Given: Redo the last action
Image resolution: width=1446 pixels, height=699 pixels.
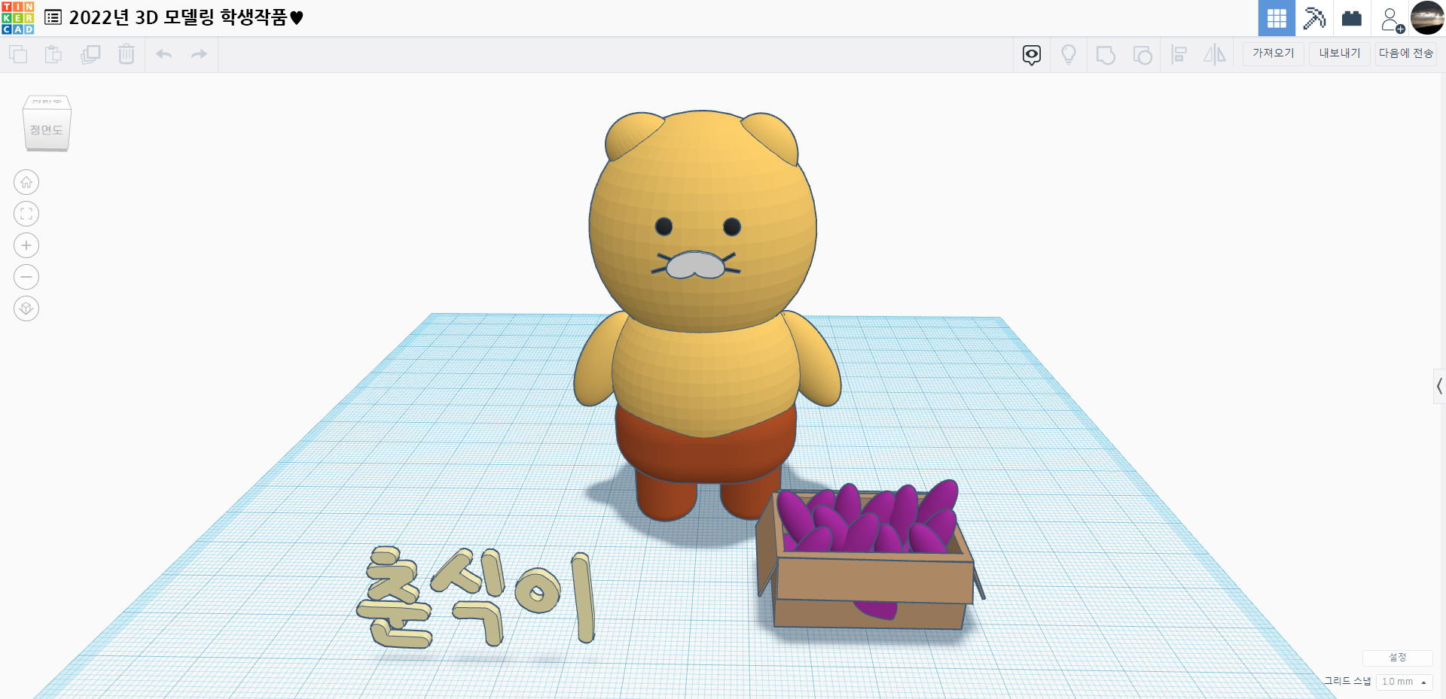Looking at the screenshot, I should pos(199,54).
